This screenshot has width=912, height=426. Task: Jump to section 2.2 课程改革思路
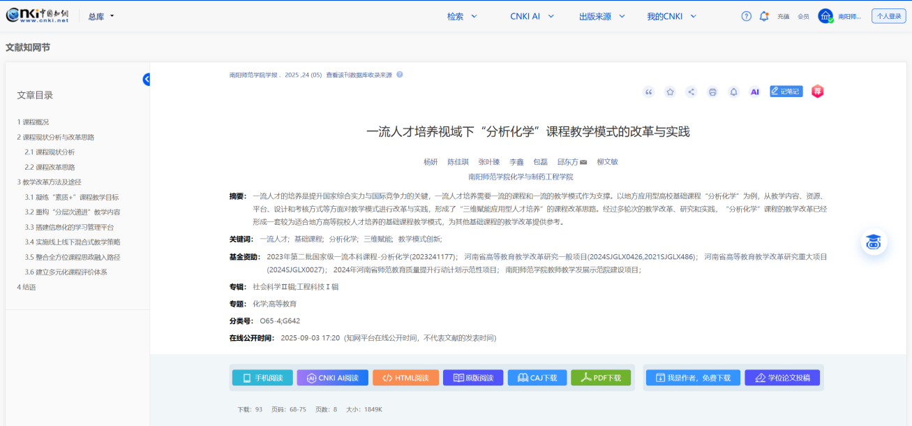[50, 167]
